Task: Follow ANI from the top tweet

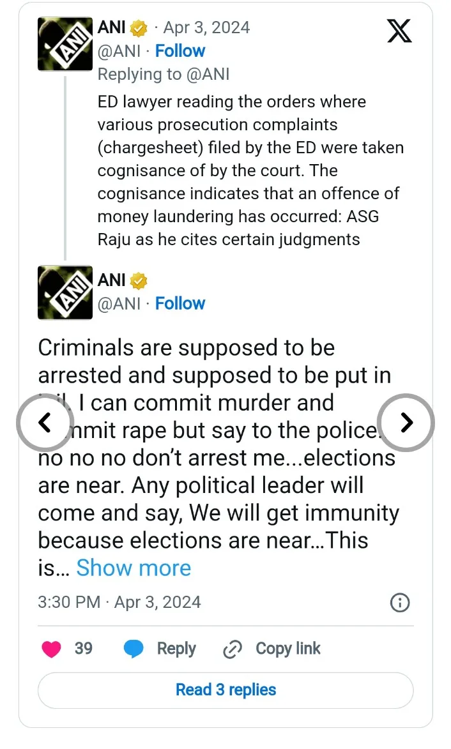Action: click(180, 51)
